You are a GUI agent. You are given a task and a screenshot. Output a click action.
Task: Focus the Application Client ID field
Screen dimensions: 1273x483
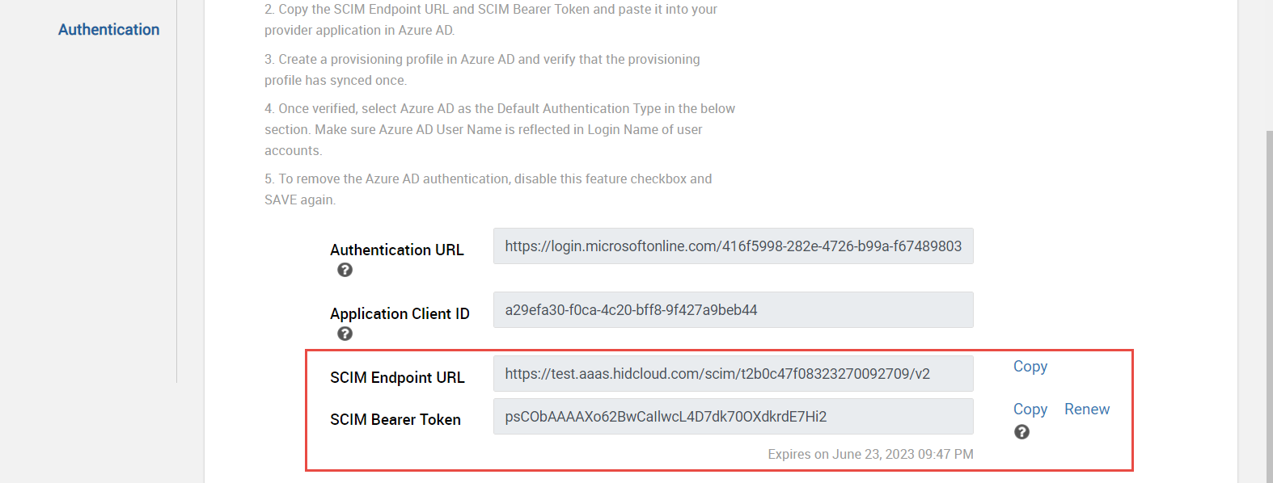pos(733,310)
